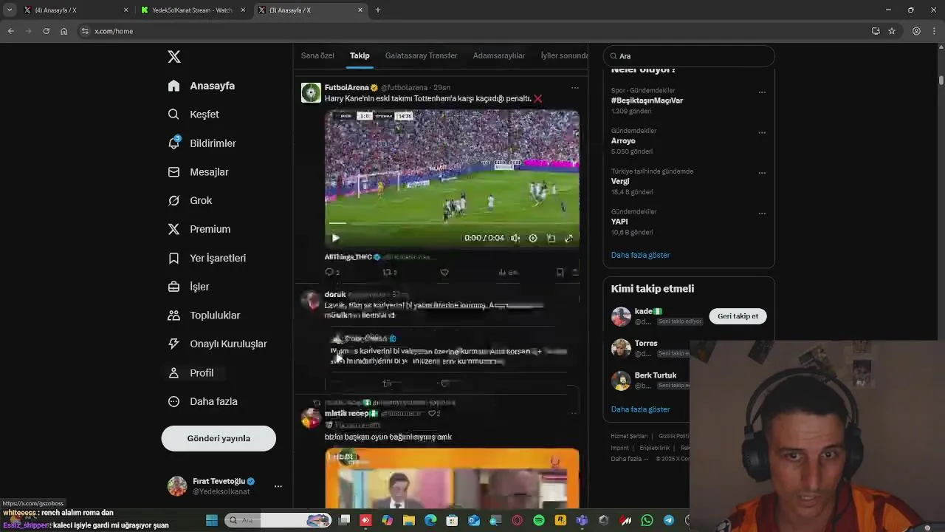Open Grok from sidebar

[190, 200]
